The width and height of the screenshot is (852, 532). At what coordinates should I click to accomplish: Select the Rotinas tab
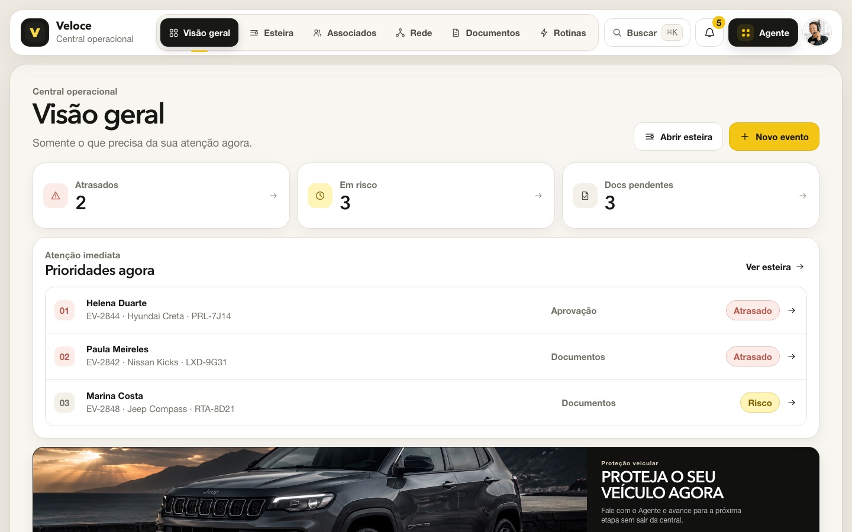563,33
